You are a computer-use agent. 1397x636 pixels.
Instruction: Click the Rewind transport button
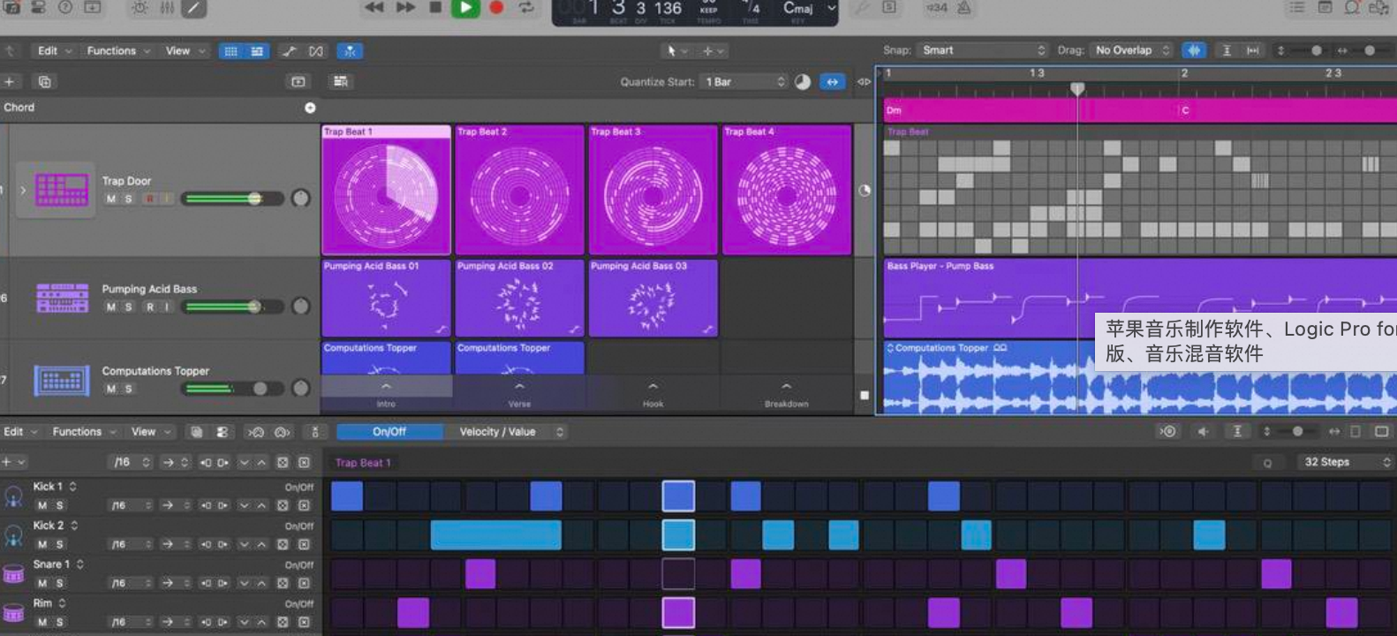[374, 8]
